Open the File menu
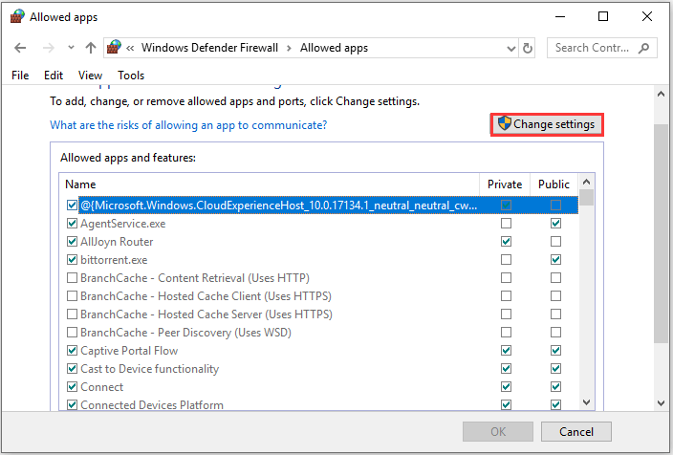The image size is (673, 455). coord(20,76)
